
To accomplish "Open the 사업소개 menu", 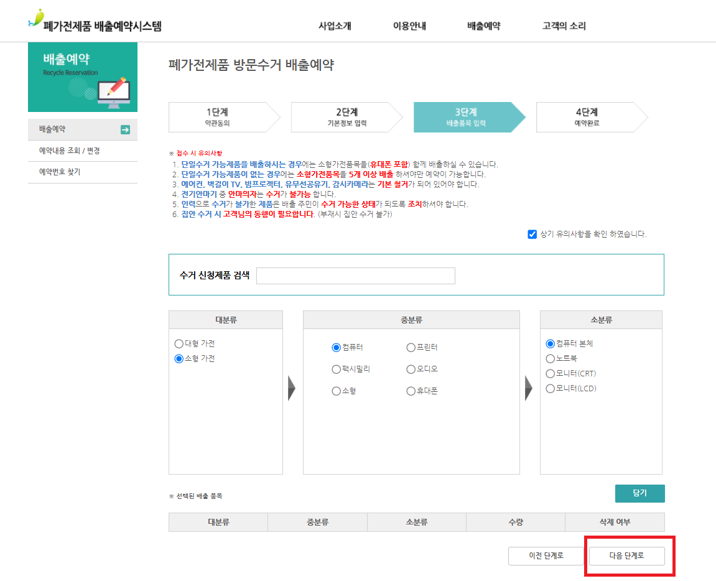I will [335, 26].
